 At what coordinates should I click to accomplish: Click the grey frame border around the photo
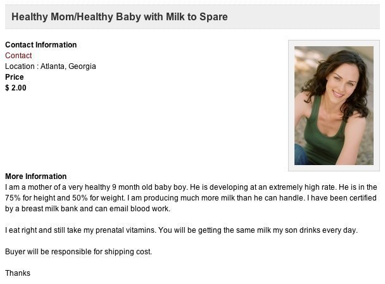[291, 106]
